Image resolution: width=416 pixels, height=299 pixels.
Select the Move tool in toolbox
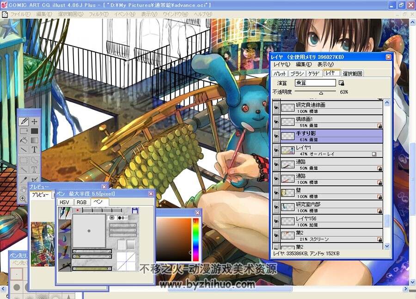[35, 121]
